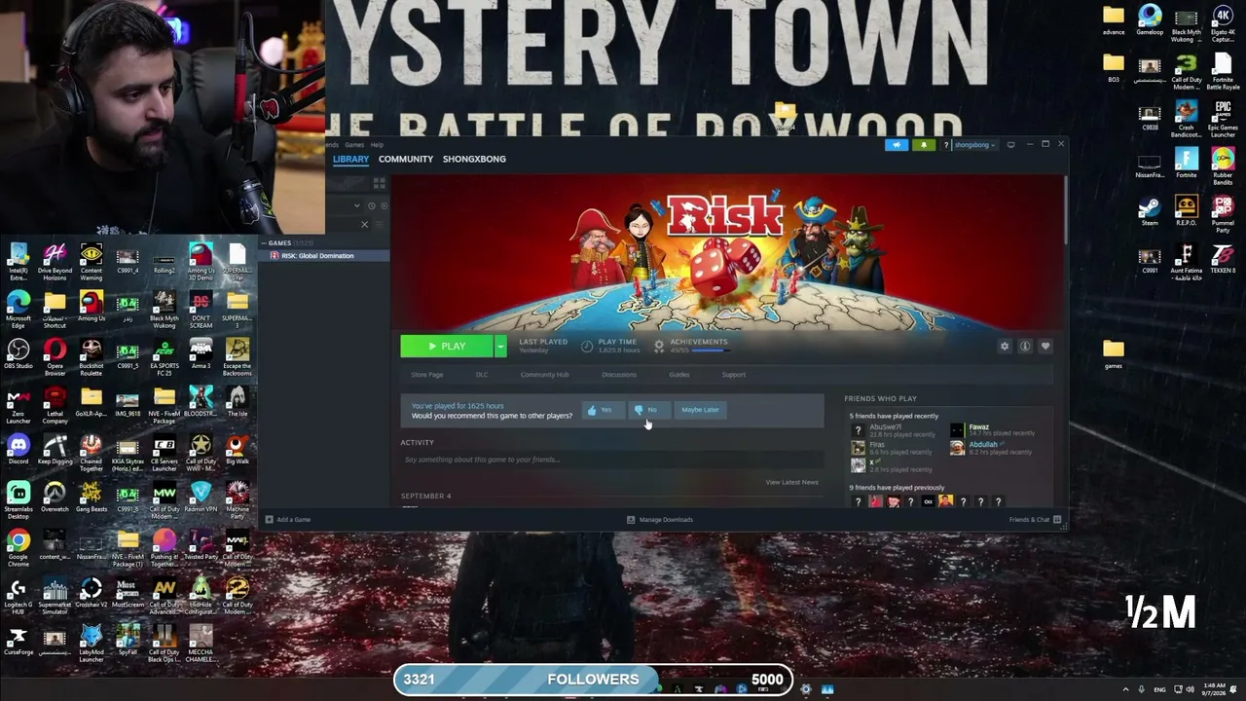
Task: Type in the Activity say something field
Action: (x=611, y=460)
